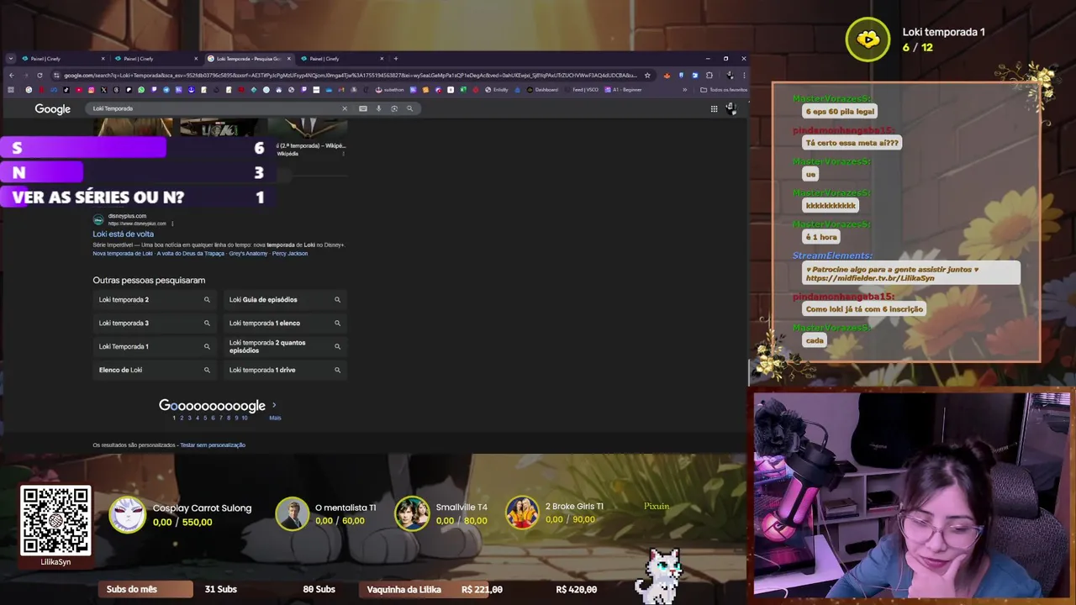Select related search Loki temporada 1 elenco
Image resolution: width=1076 pixels, height=605 pixels.
pos(285,323)
